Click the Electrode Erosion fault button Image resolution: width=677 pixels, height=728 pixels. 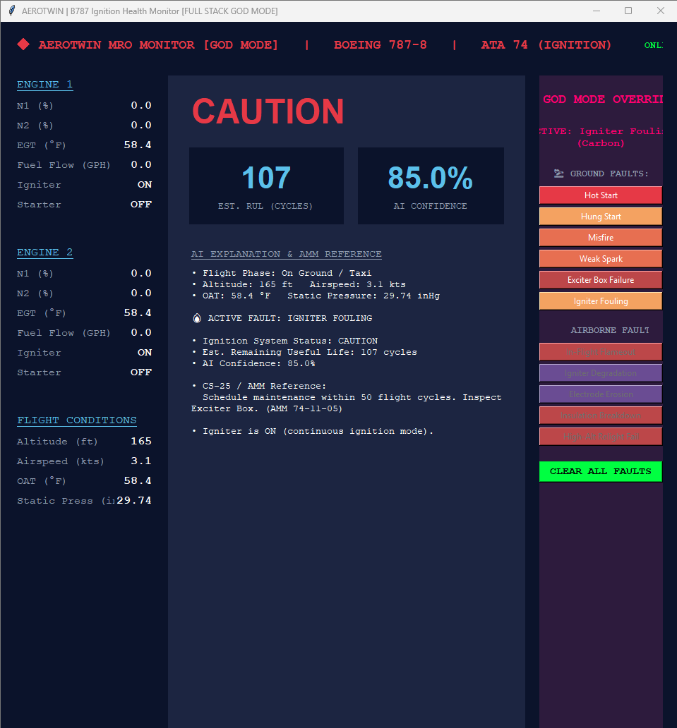click(600, 394)
